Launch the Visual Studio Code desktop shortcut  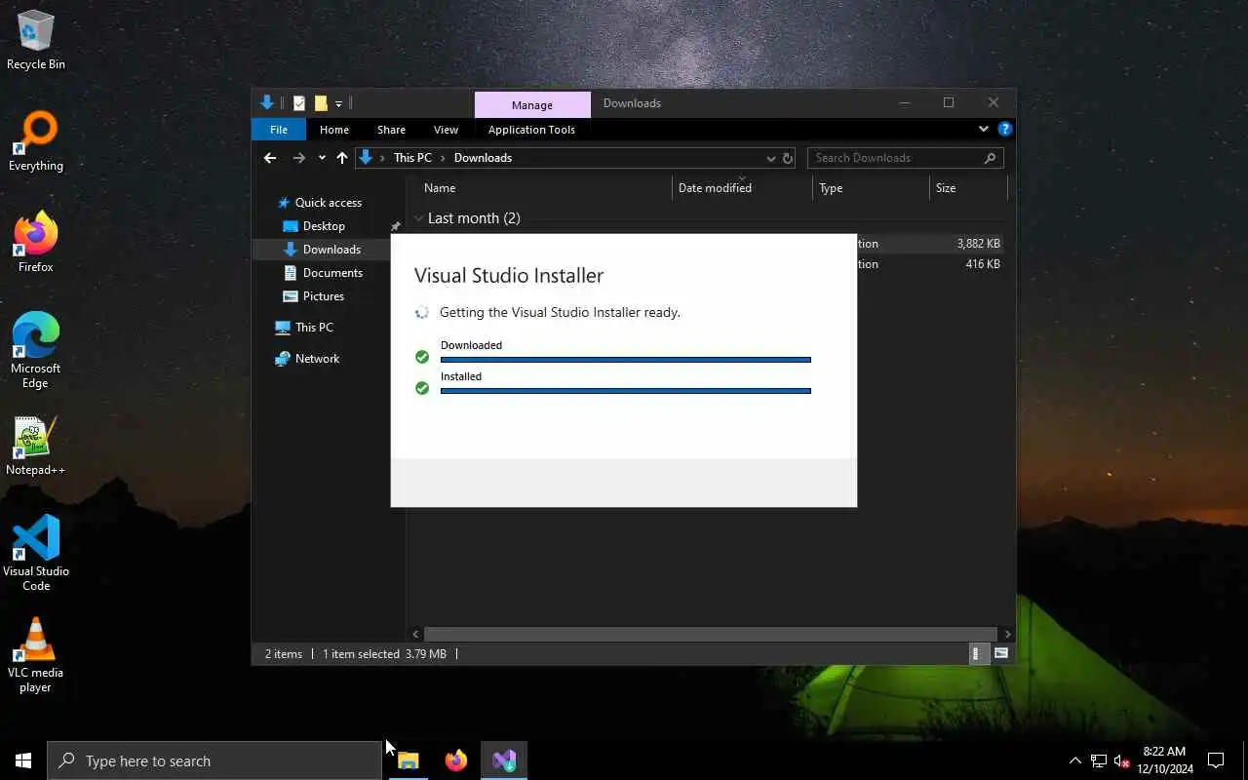pos(35,554)
